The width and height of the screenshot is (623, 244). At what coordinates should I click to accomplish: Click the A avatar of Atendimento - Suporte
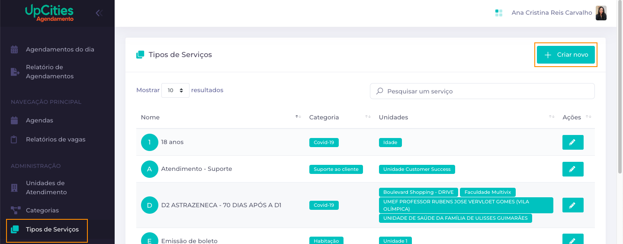coord(150,169)
